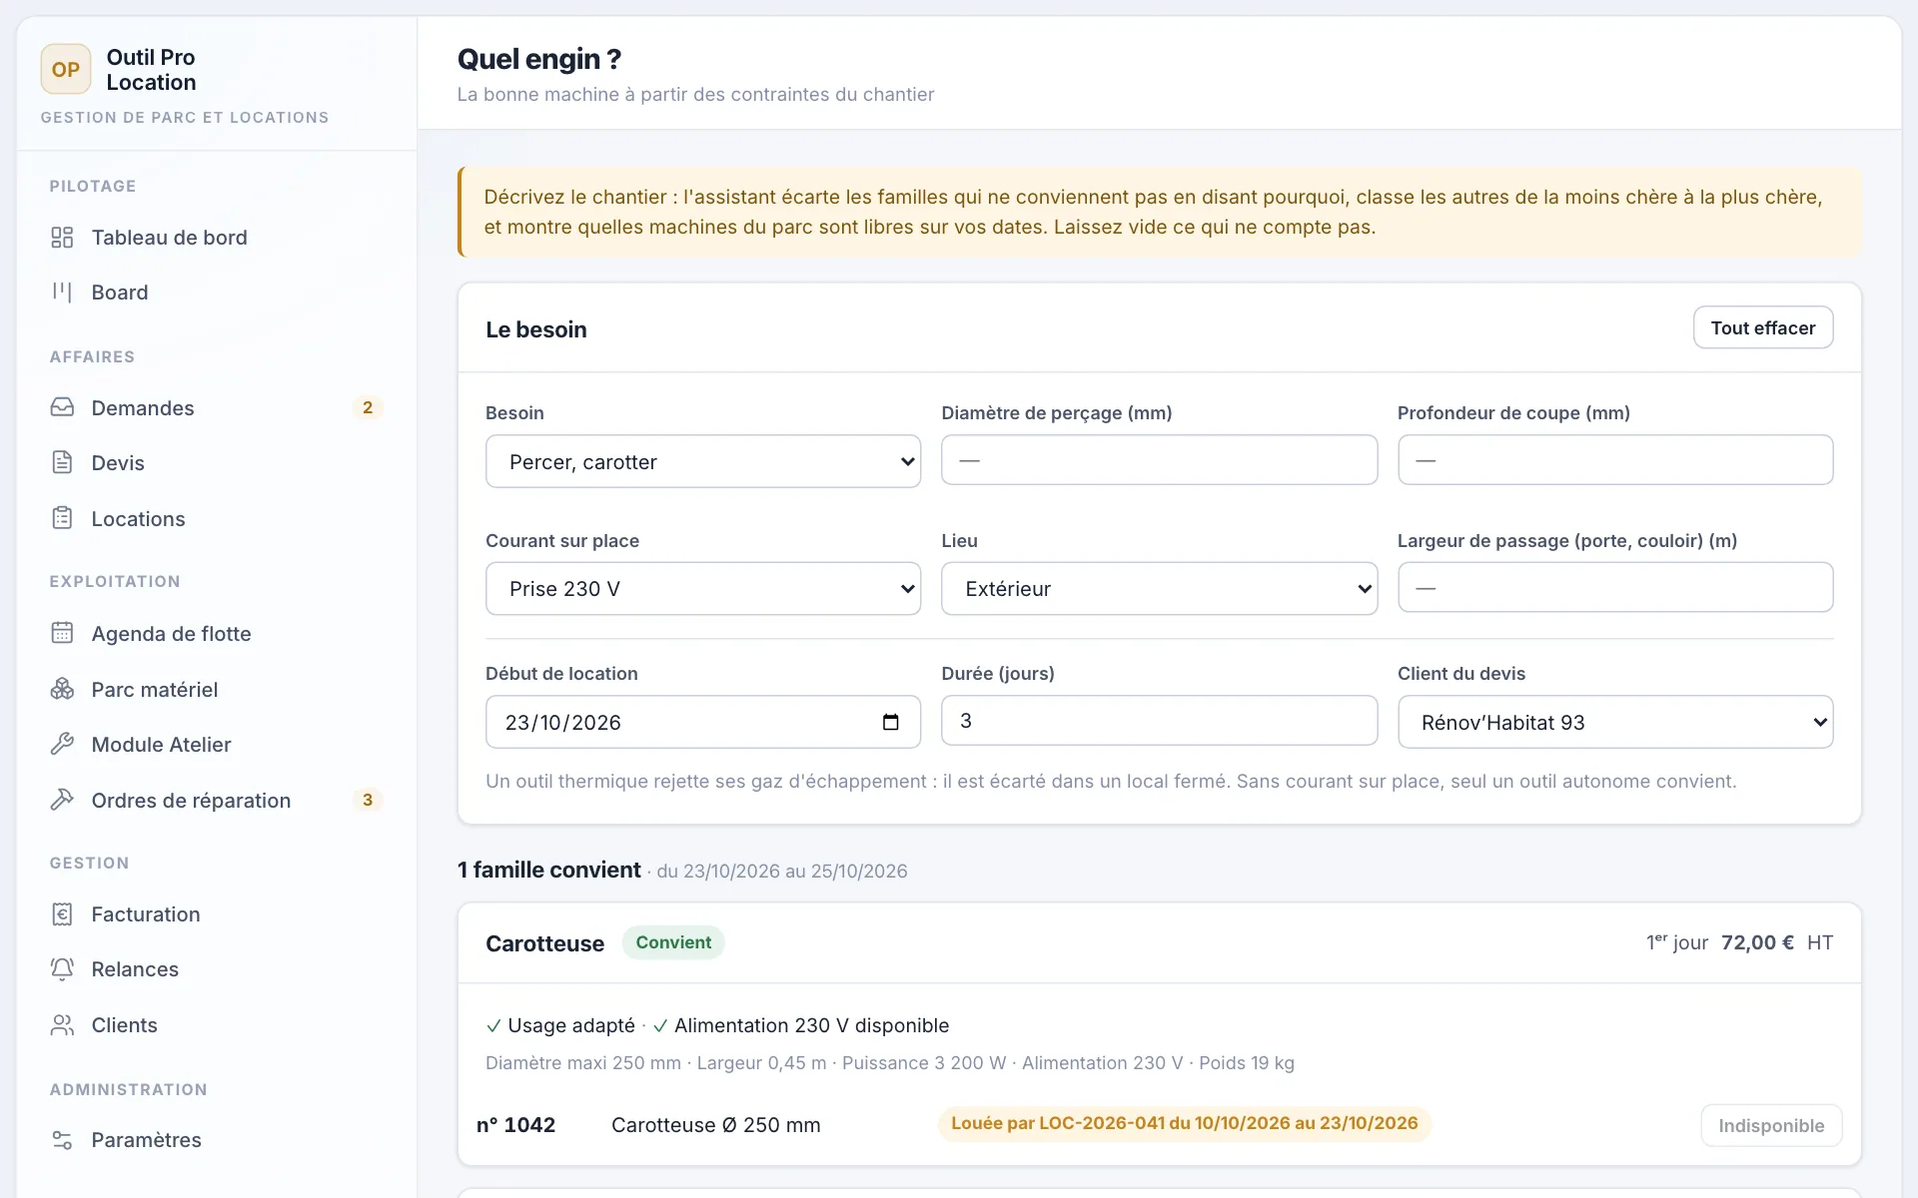Click the 1 famille convient heading

549,870
